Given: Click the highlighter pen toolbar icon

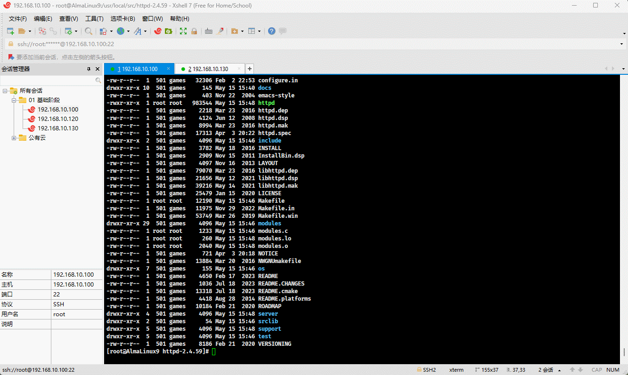Looking at the screenshot, I should (x=220, y=31).
